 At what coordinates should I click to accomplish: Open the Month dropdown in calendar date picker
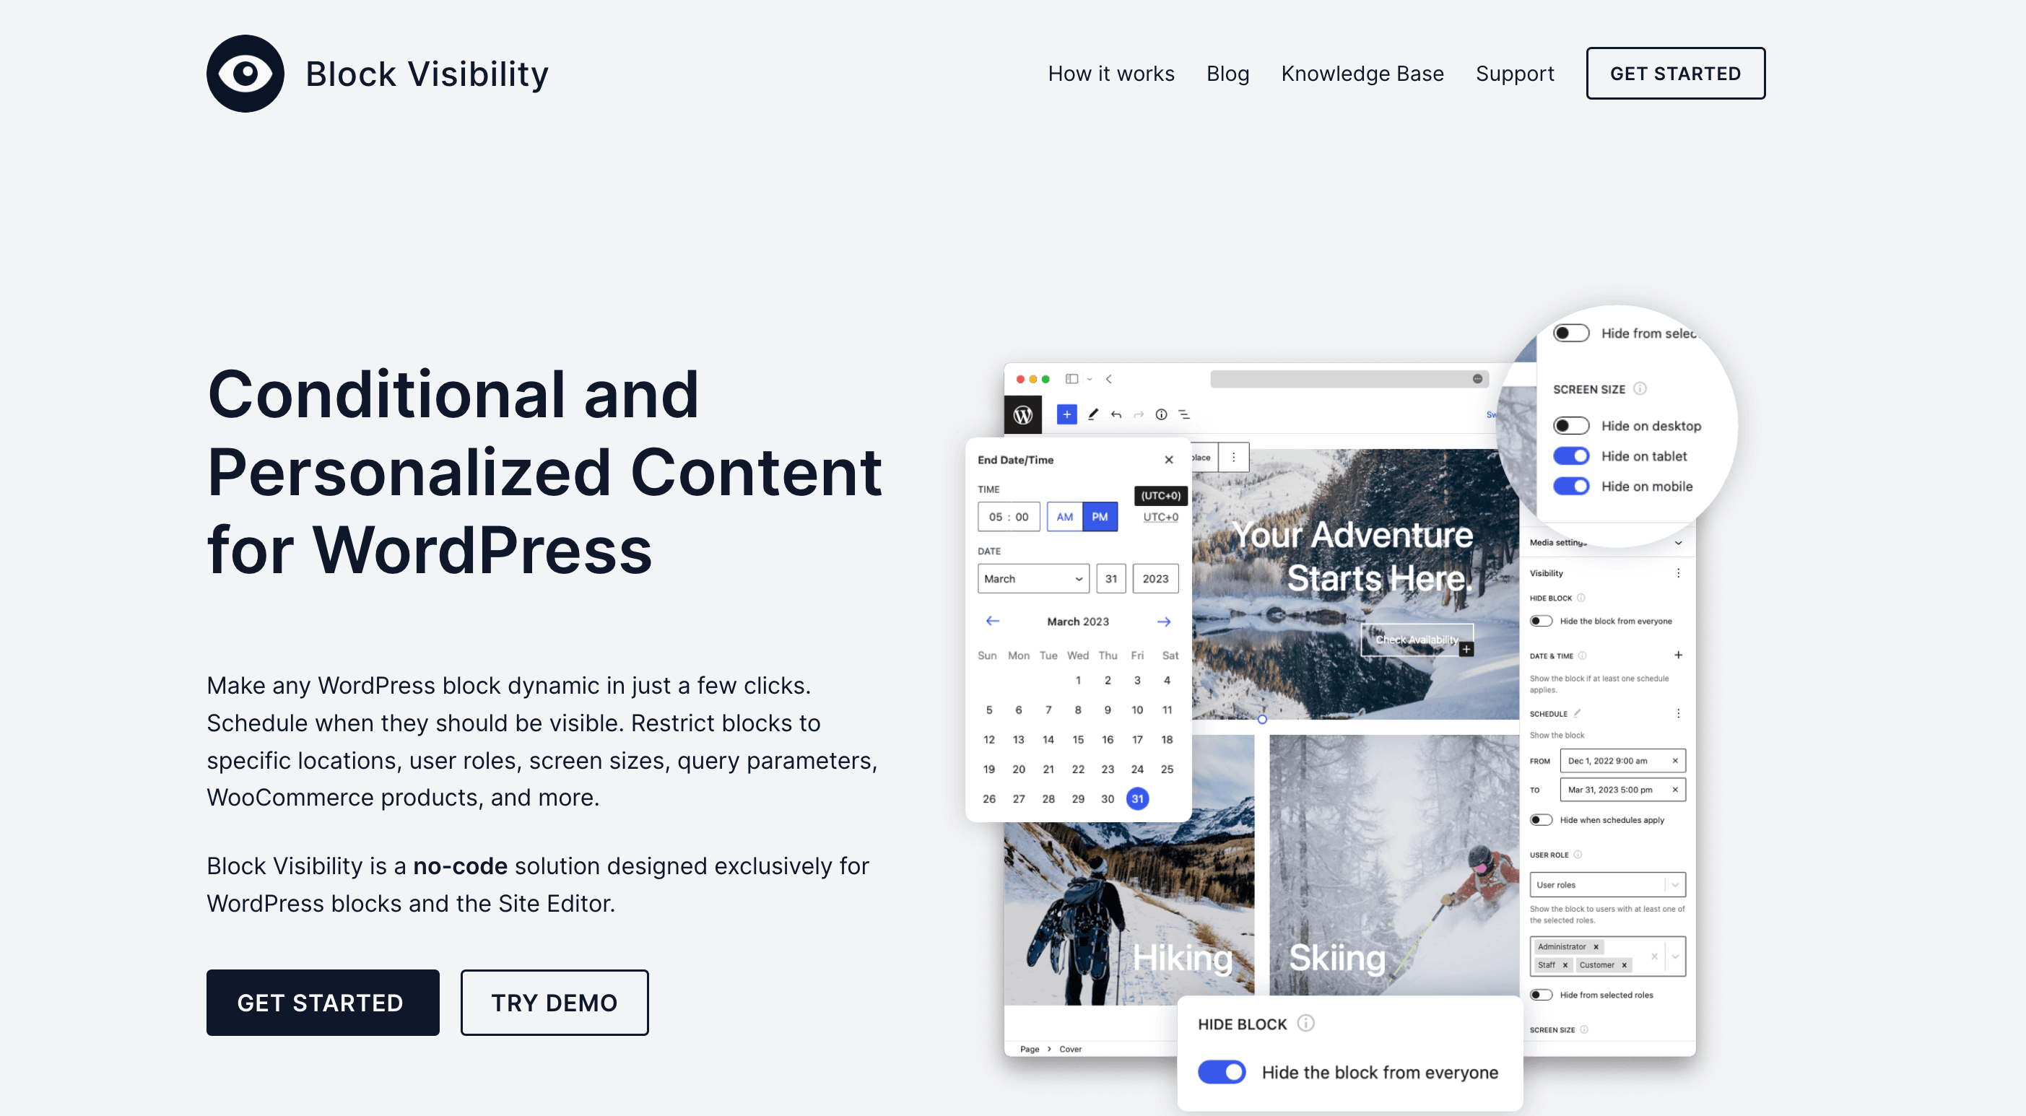click(x=1034, y=577)
